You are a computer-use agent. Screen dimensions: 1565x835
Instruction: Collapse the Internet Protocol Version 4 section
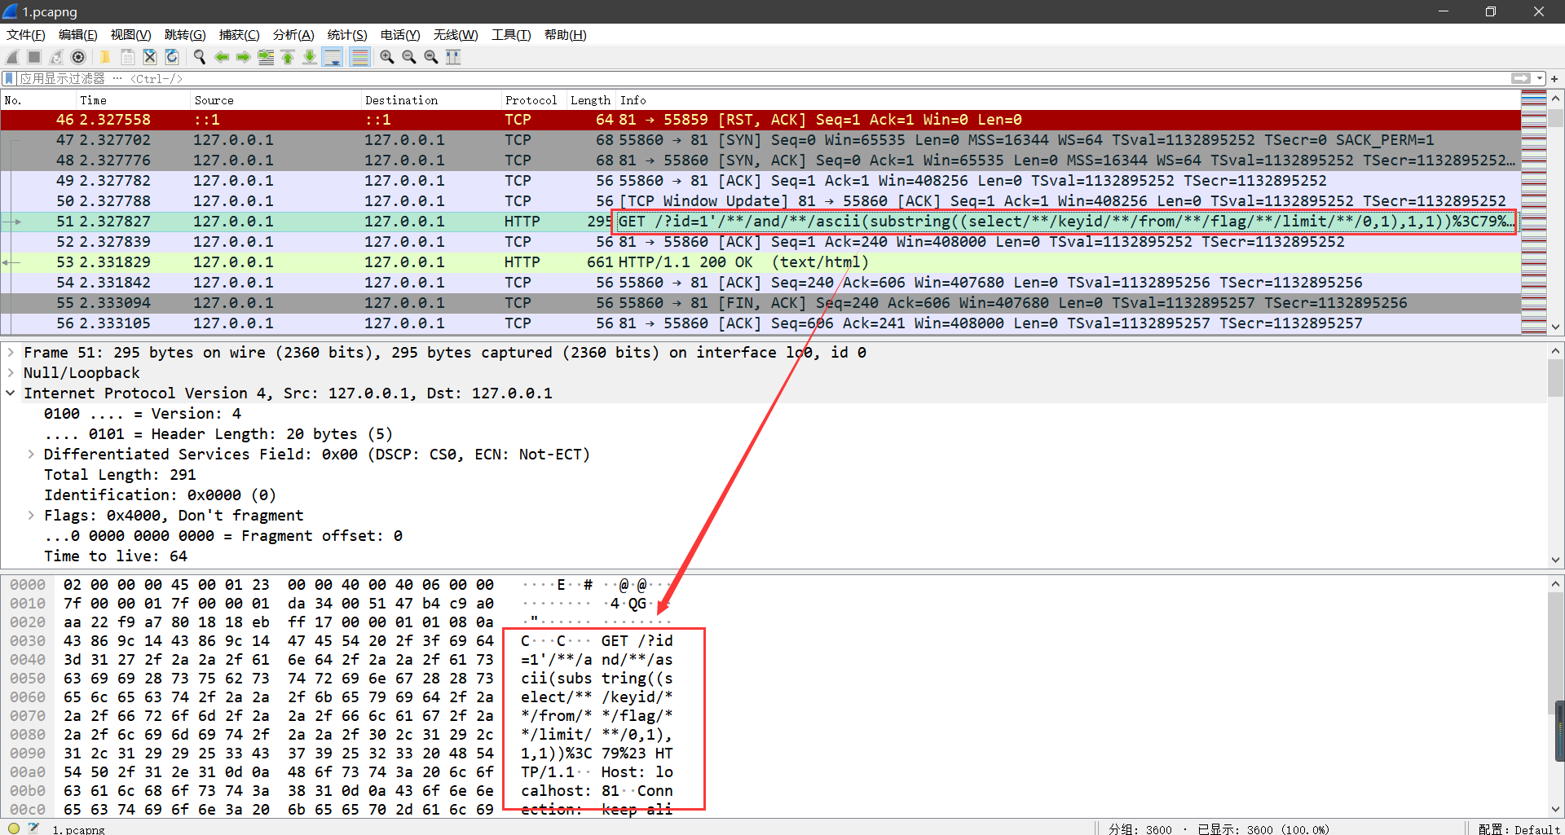point(11,393)
